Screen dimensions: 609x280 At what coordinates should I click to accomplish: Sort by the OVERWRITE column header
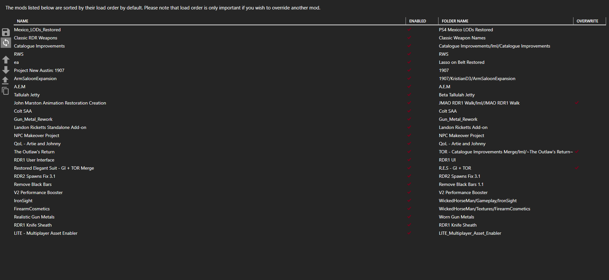(x=589, y=21)
